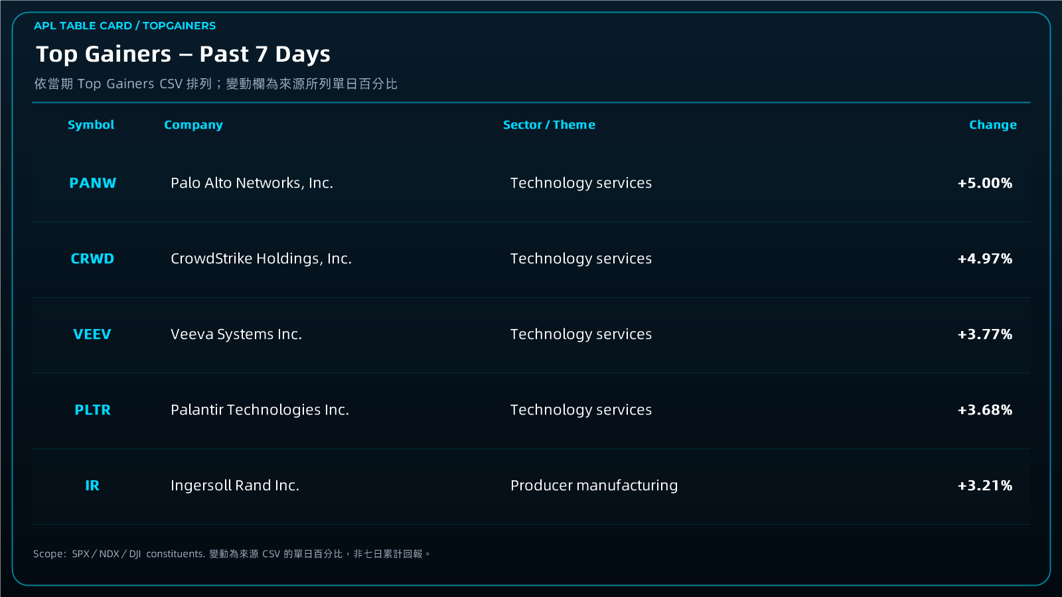Select Ingersoll Rand Inc. company name
1062x597 pixels.
click(x=235, y=486)
